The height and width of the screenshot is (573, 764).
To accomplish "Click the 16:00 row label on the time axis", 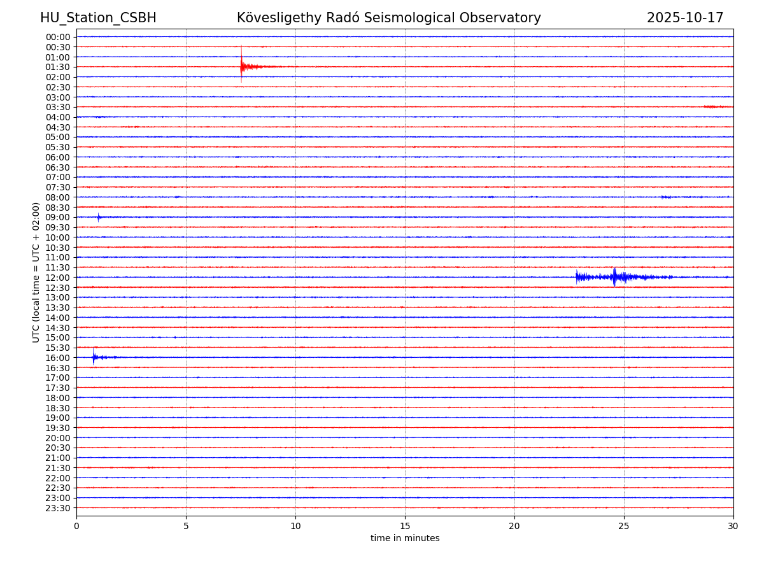I will click(x=58, y=358).
